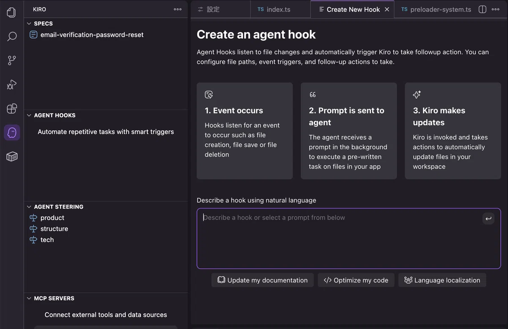Viewport: 508px width, 329px height.
Task: Click 'Automate repetitive tasks with smart triggers' text
Action: pyautogui.click(x=106, y=132)
